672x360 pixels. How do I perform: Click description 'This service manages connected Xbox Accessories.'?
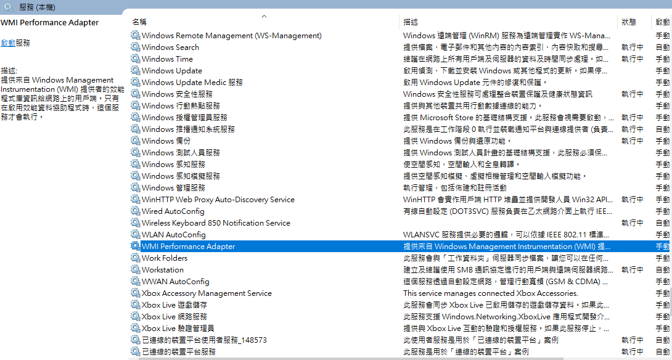click(491, 293)
